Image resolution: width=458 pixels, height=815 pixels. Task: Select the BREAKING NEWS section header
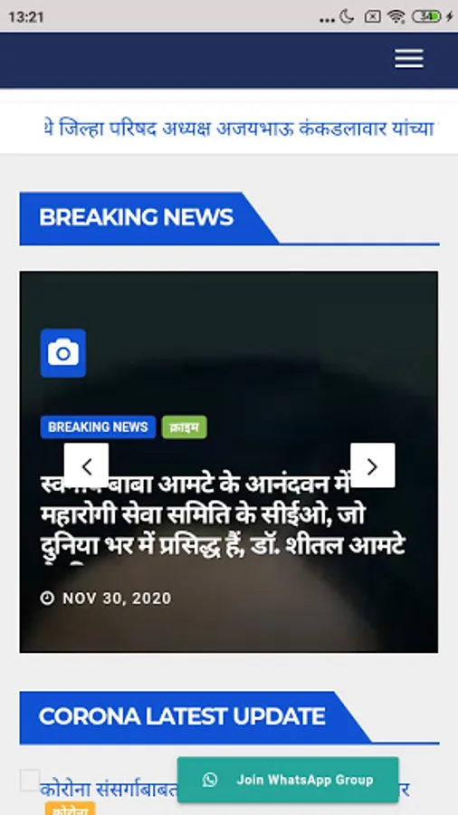click(x=136, y=217)
